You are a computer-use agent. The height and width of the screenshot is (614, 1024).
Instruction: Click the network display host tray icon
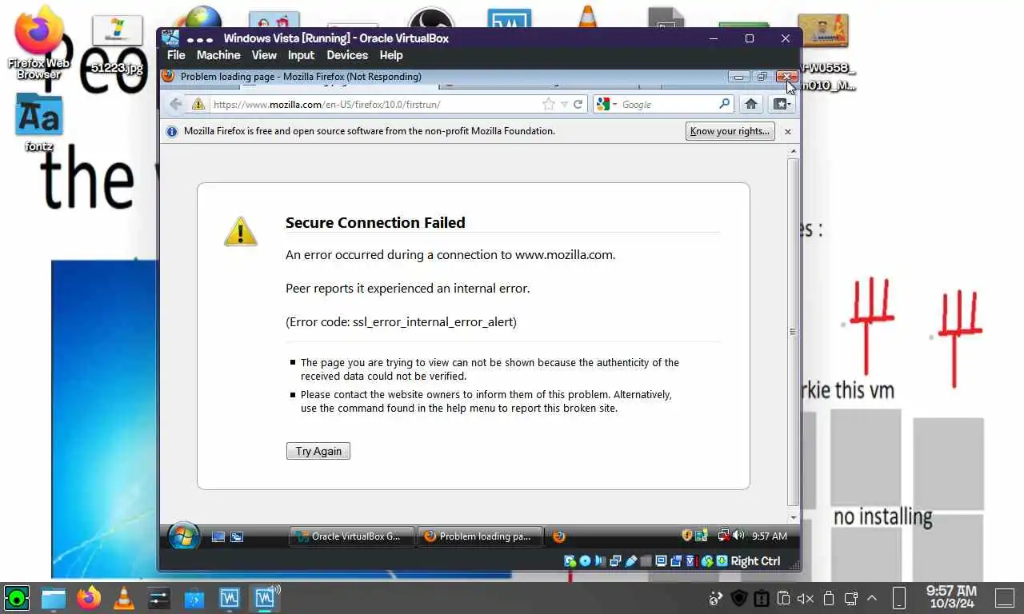point(851,599)
